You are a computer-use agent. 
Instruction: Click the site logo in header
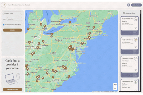(4, 5)
